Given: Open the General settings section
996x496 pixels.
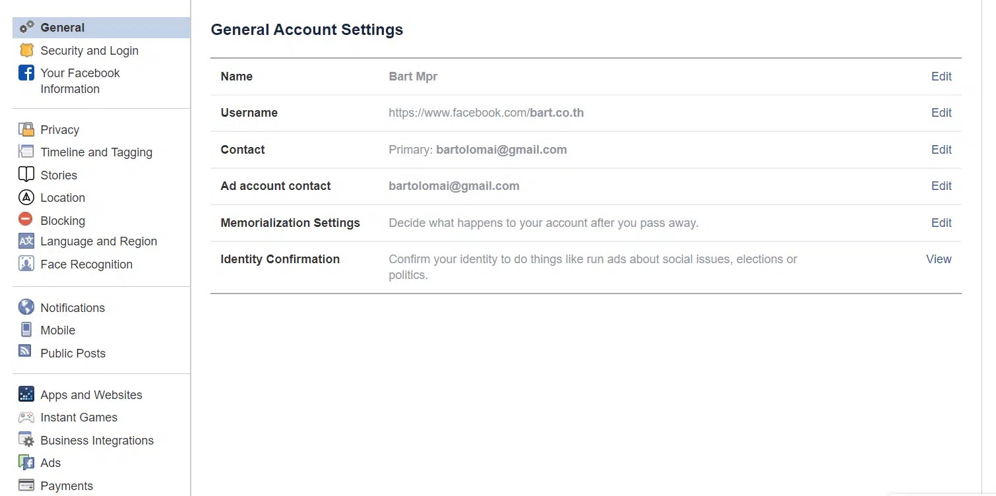Looking at the screenshot, I should (102, 28).
